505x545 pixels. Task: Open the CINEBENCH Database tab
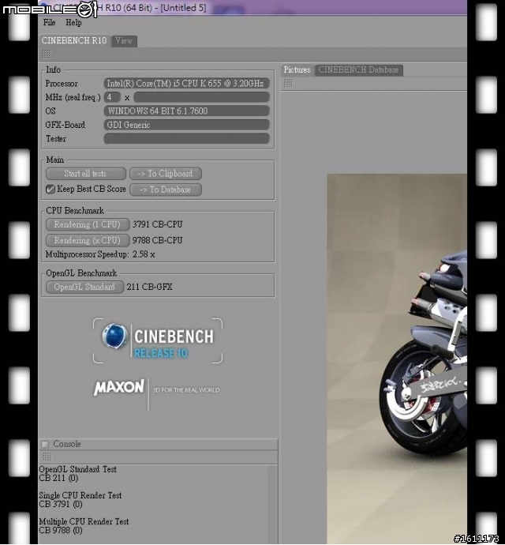[x=358, y=70]
